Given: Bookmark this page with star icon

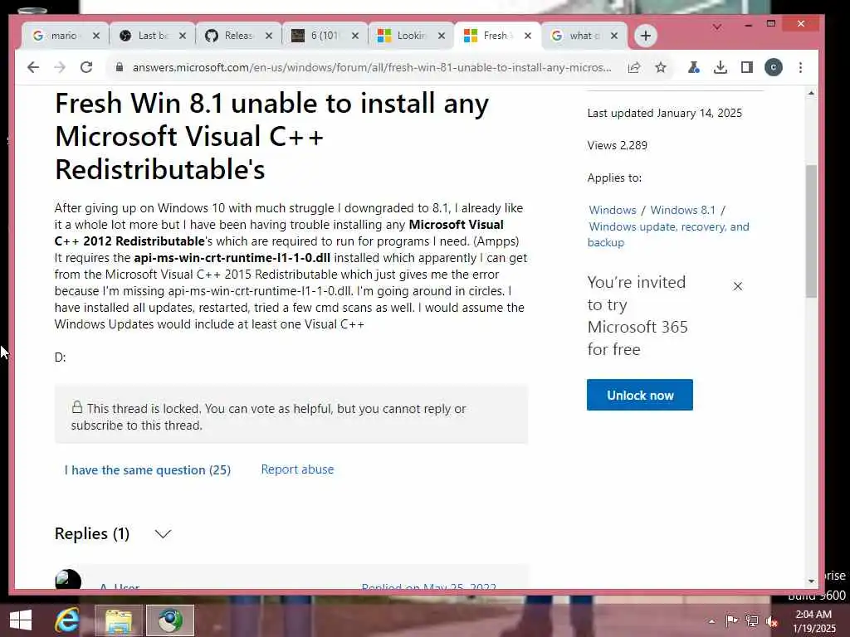Looking at the screenshot, I should click(660, 67).
